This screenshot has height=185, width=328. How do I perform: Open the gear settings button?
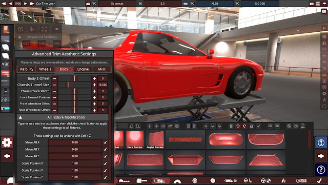tap(7, 142)
